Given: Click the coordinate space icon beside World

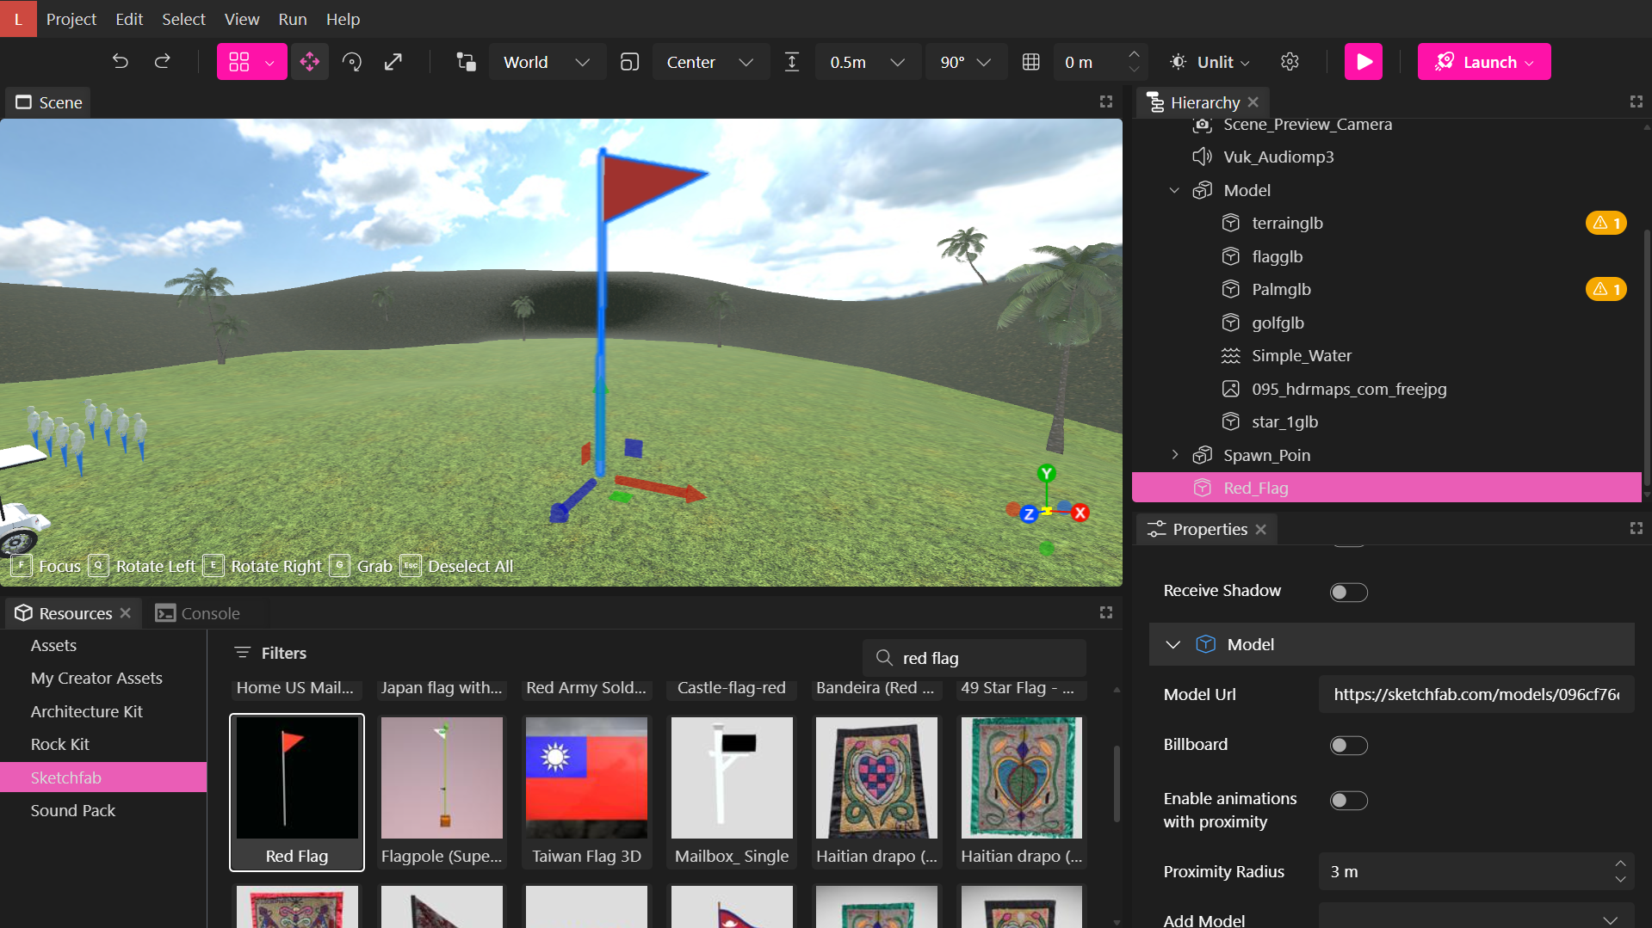Looking at the screenshot, I should [x=466, y=62].
